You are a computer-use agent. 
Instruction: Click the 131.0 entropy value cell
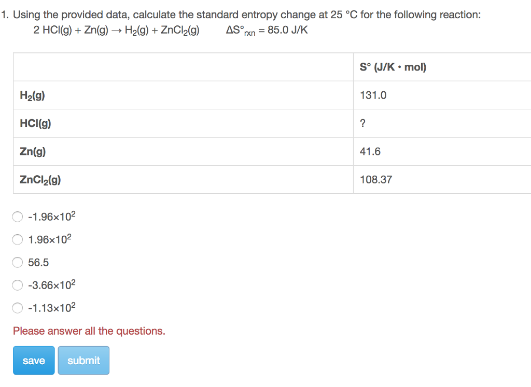click(x=442, y=95)
